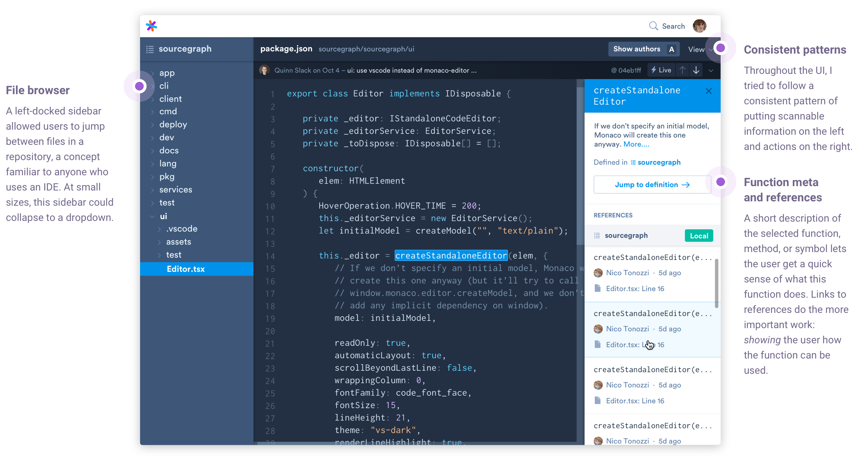Select Editor.tsx in the file tree
This screenshot has width=860, height=465.
pyautogui.click(x=185, y=269)
